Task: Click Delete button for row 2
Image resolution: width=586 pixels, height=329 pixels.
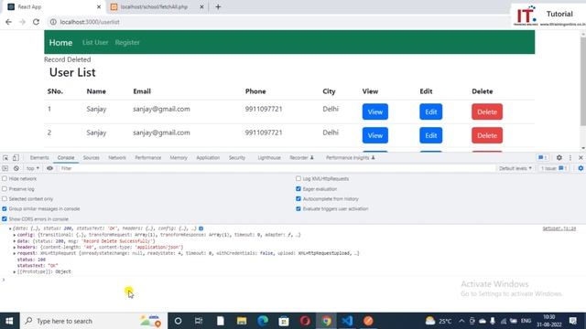Action: click(x=487, y=135)
